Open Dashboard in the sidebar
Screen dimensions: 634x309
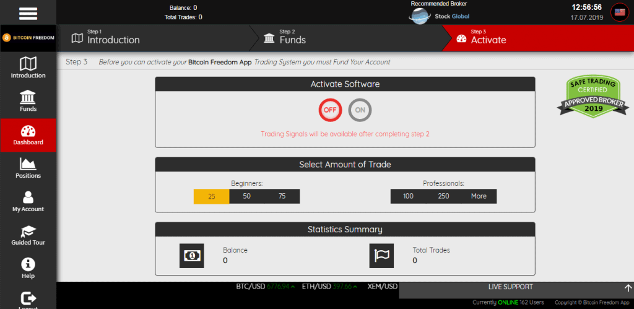[28, 135]
